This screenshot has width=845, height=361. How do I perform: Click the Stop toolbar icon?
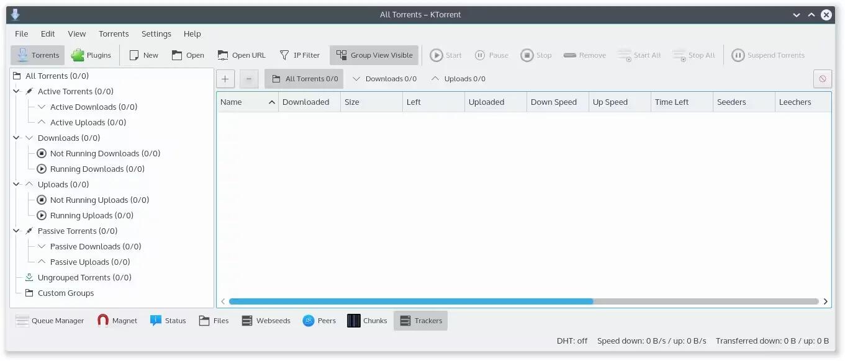click(x=526, y=55)
